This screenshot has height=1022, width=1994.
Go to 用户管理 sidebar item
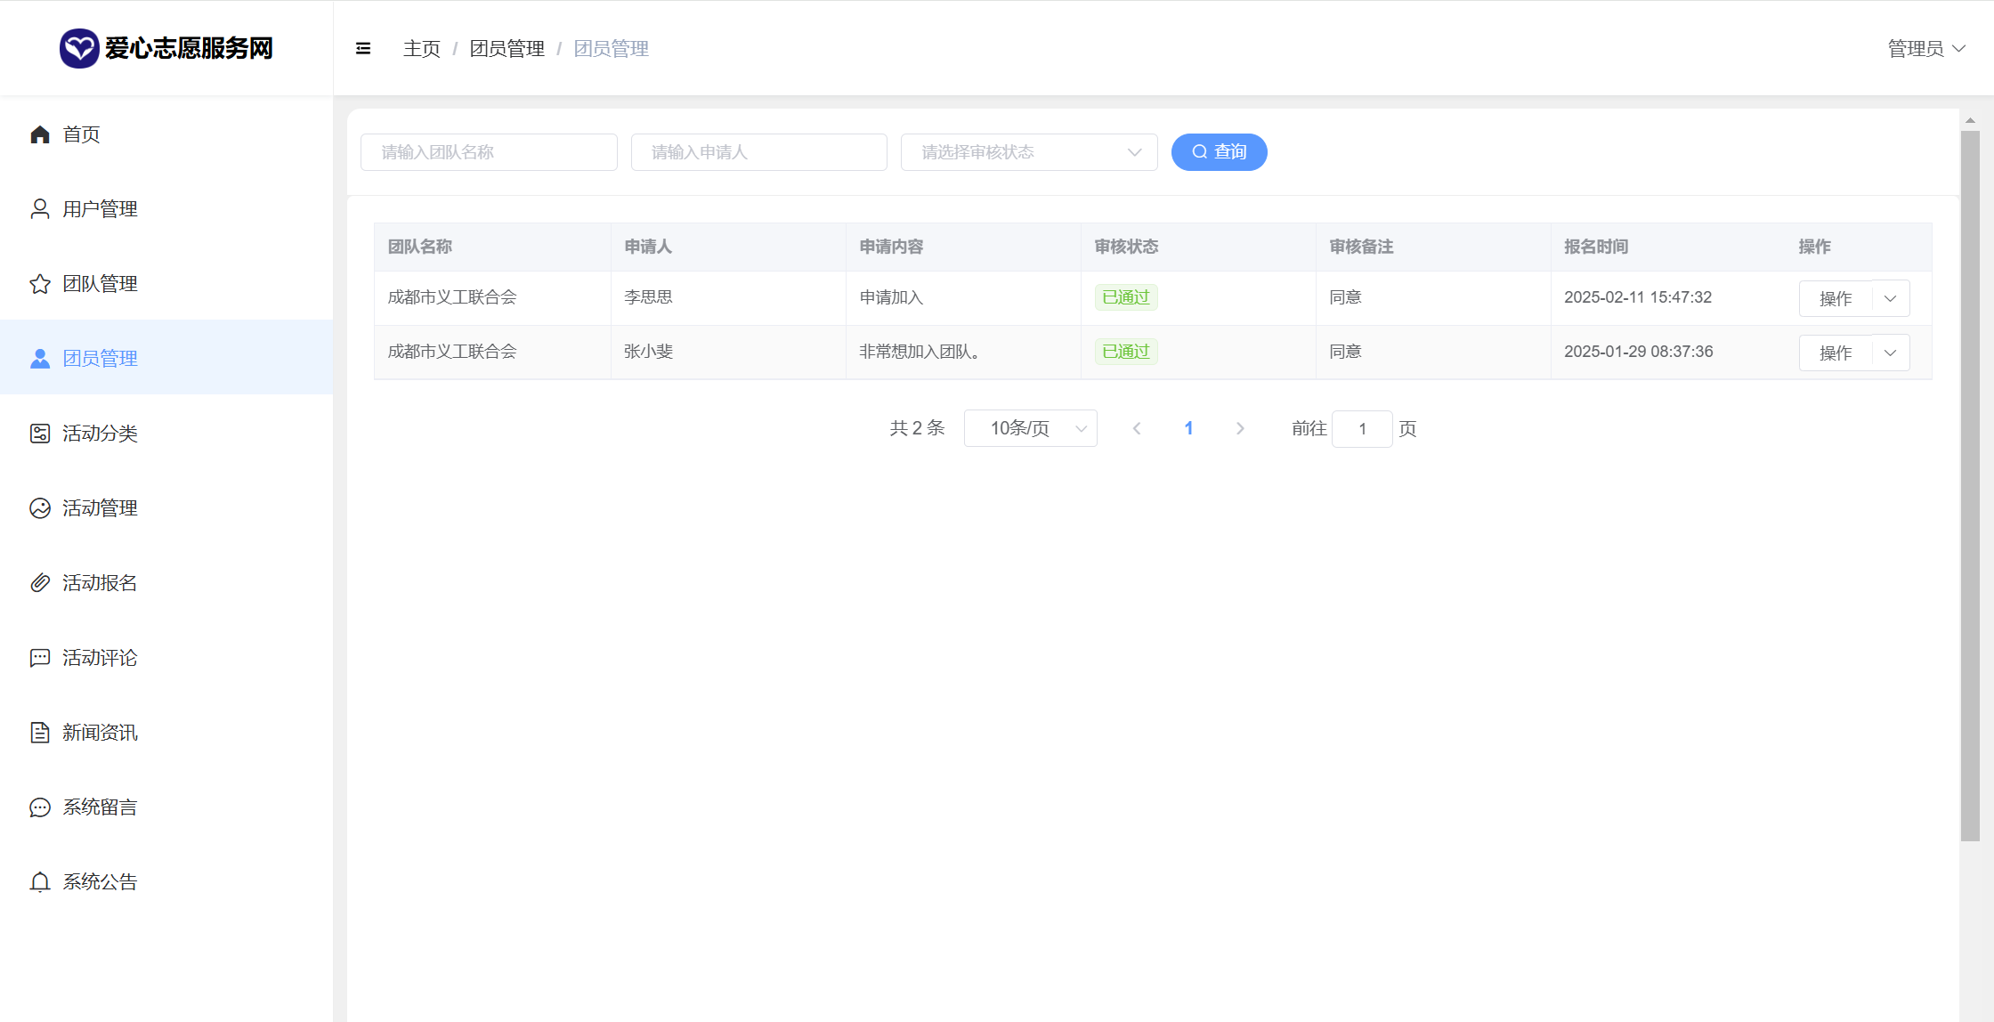coord(100,209)
